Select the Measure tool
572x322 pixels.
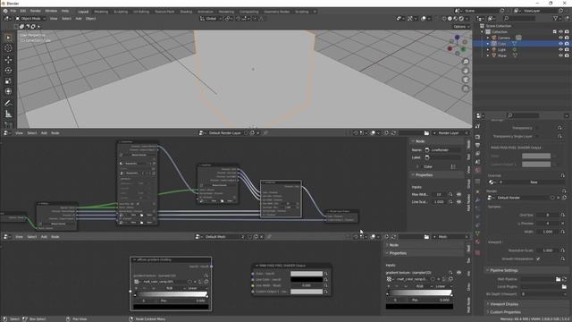(x=8, y=114)
